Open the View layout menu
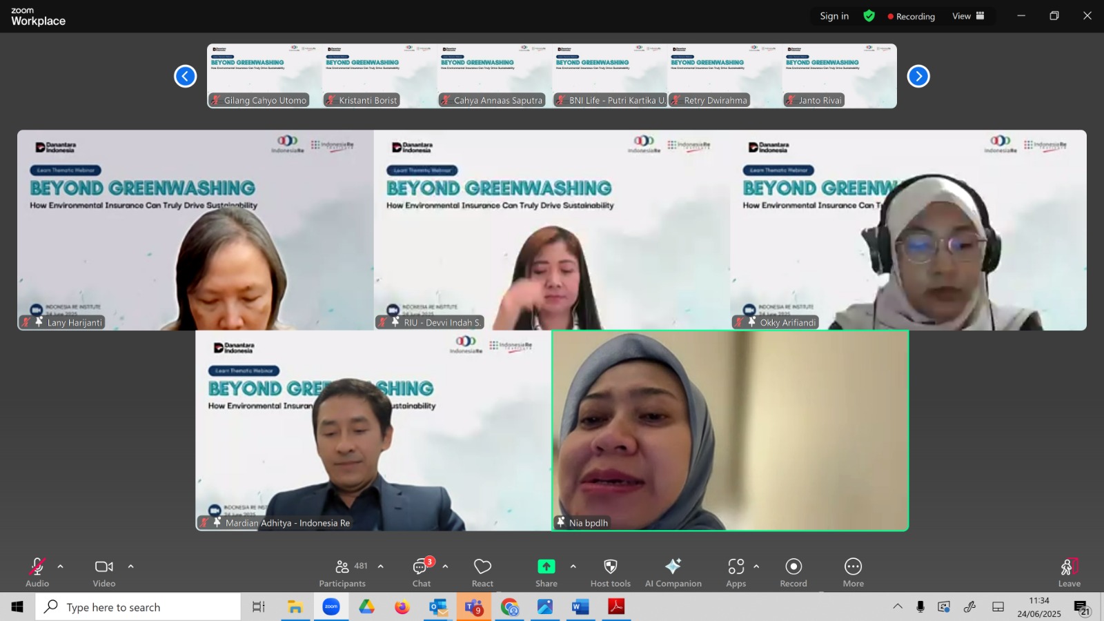This screenshot has width=1104, height=621. (969, 16)
